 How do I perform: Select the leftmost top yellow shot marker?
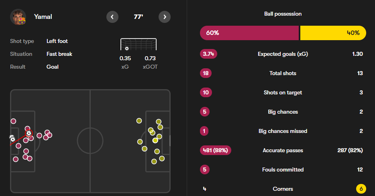[x=139, y=120]
